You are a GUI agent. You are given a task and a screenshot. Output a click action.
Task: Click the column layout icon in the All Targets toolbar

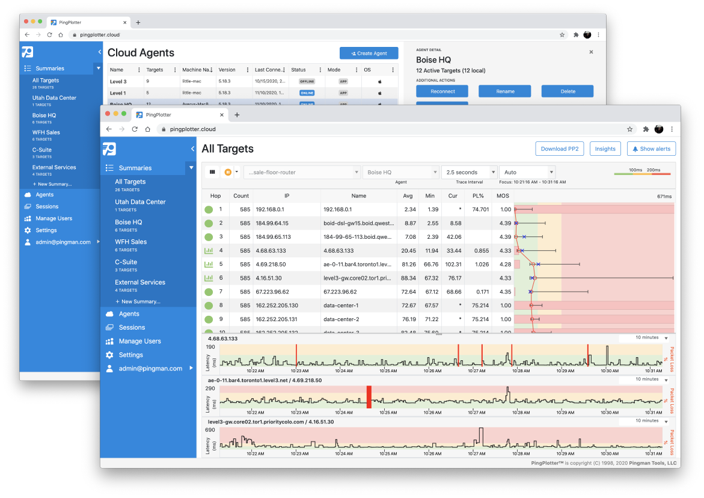(212, 172)
